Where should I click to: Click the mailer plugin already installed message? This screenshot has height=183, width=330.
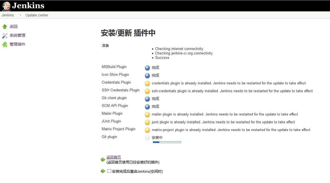tap(225, 114)
